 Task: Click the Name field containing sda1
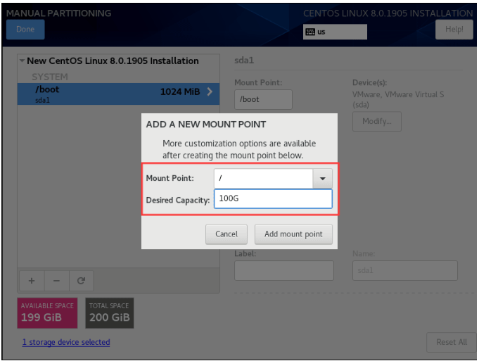[x=404, y=271]
